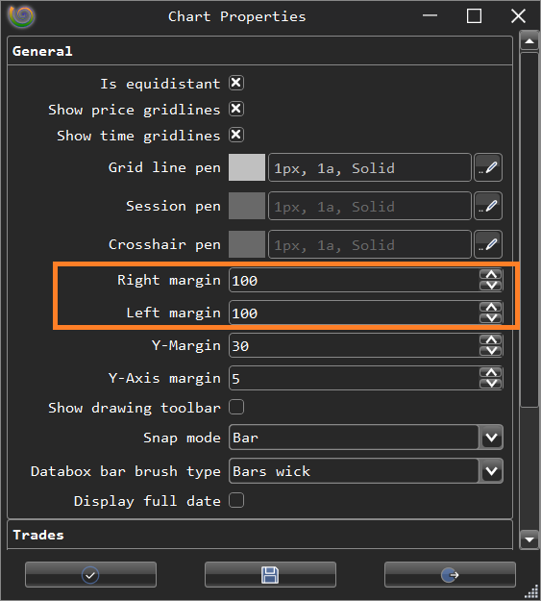Click the Y-Margin value field
Viewport: 541px width, 601px height.
[x=355, y=346]
